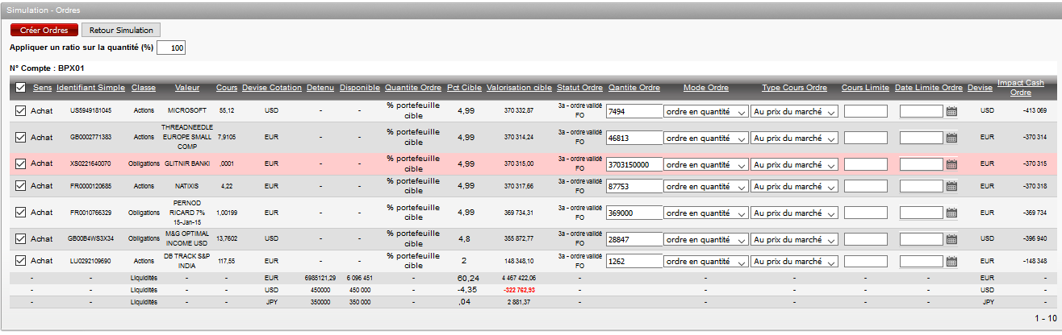The height and width of the screenshot is (335, 1062).
Task: Click the Créer Ordres button
Action: (x=44, y=30)
